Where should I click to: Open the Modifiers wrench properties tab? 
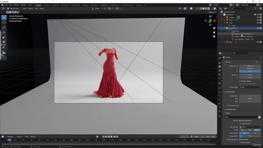[219, 92]
